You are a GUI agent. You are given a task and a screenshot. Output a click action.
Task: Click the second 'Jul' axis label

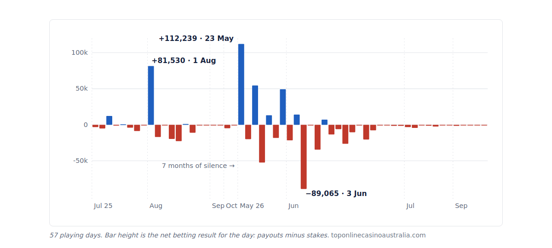410,206
